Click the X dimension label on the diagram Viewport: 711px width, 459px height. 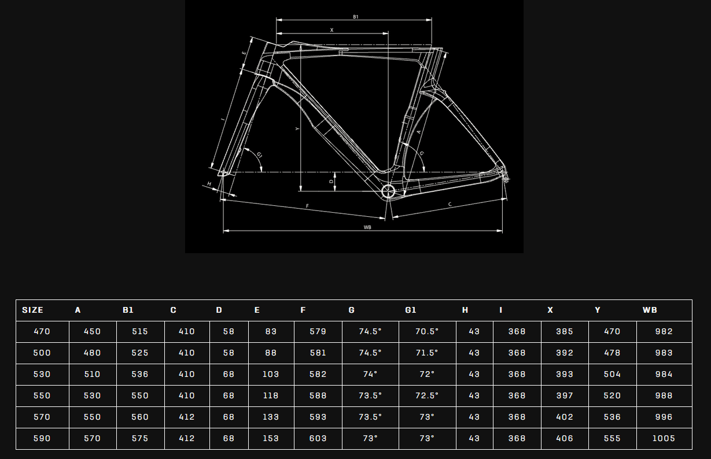[x=332, y=29]
